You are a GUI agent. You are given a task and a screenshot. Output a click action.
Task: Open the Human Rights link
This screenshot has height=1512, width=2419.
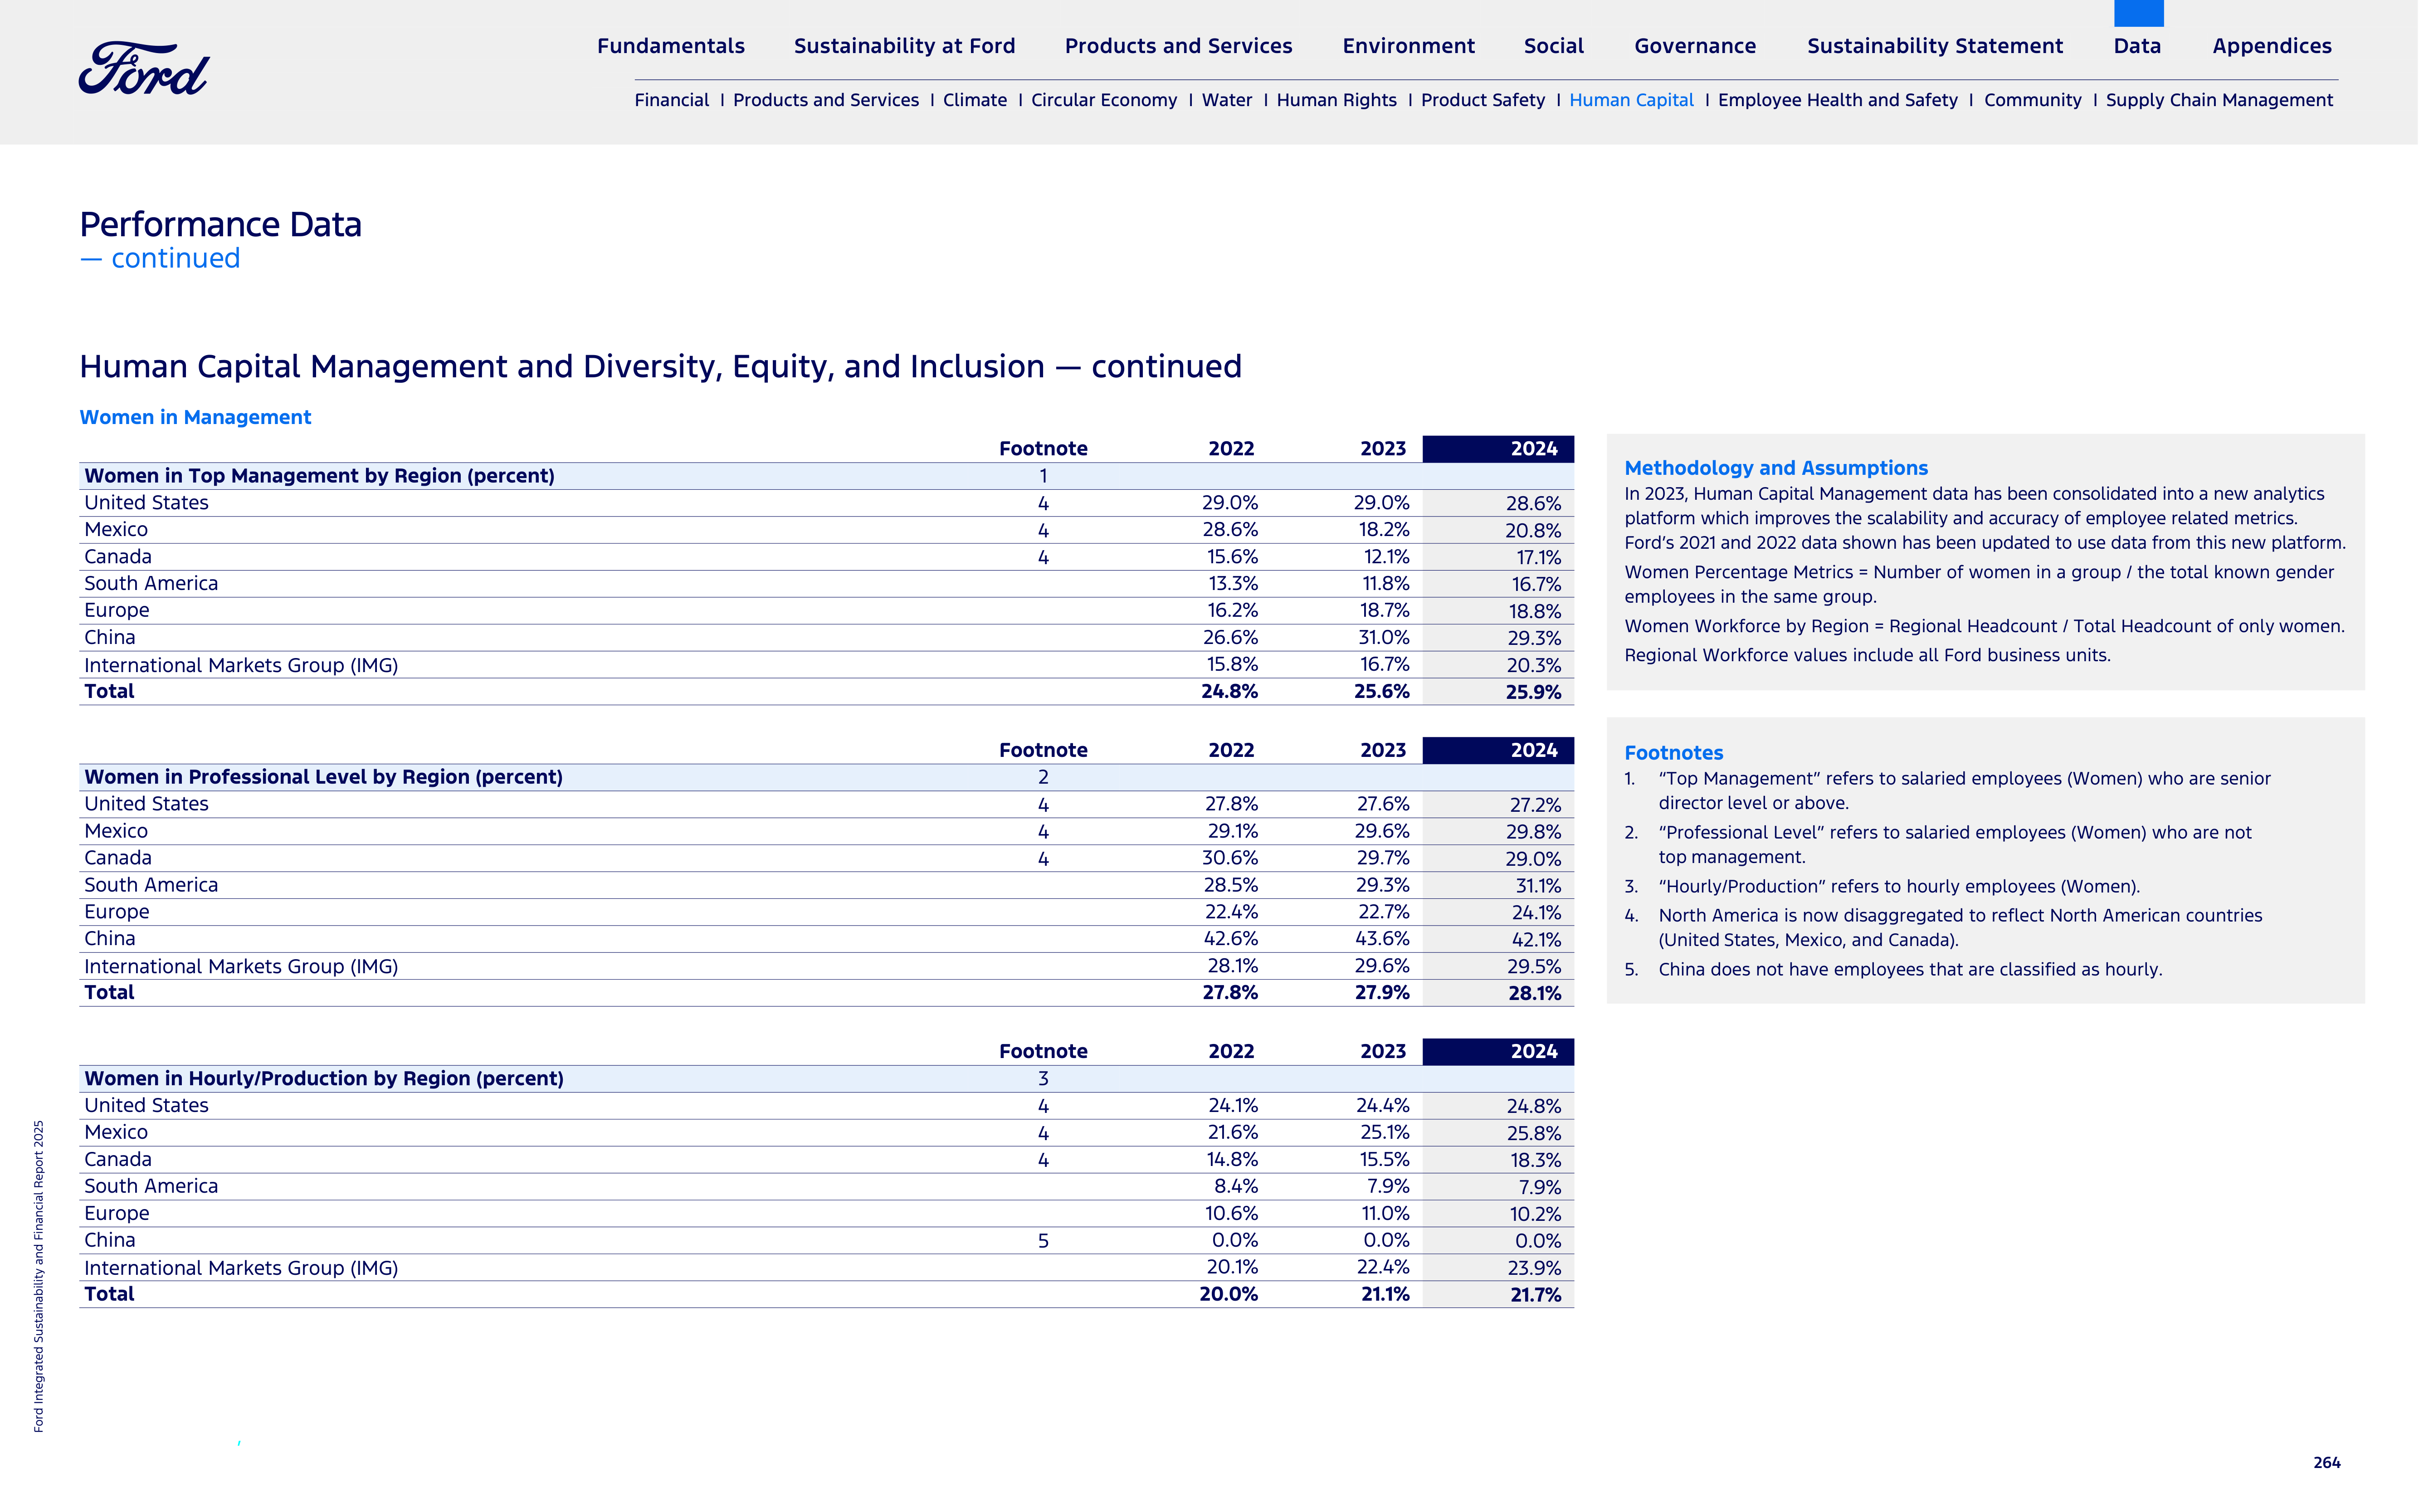[x=1336, y=100]
